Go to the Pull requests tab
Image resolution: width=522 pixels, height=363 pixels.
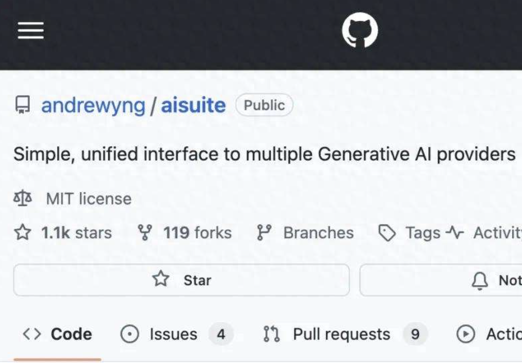(x=341, y=334)
